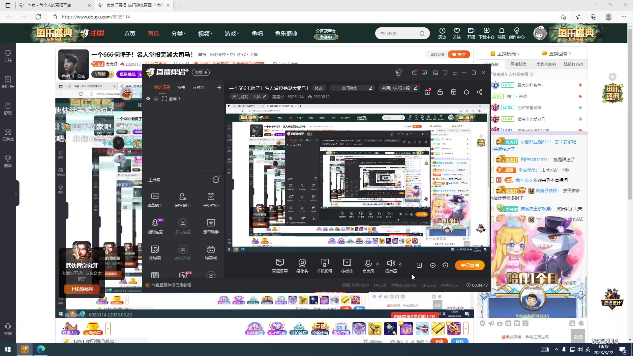Open the mail icon in 直播伴侣 title bar

(415, 72)
